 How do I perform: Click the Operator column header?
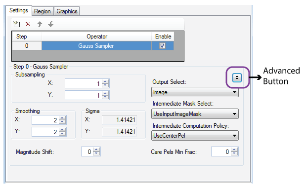(x=96, y=37)
